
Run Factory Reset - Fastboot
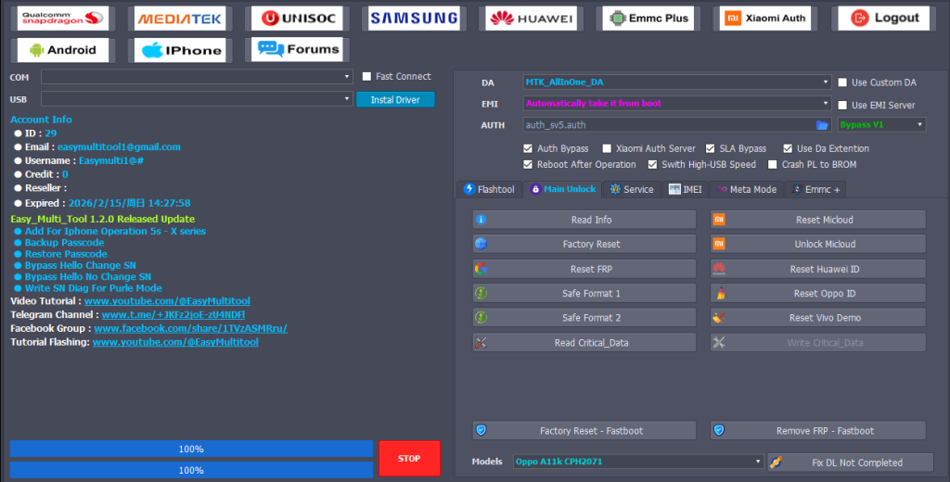coord(584,430)
